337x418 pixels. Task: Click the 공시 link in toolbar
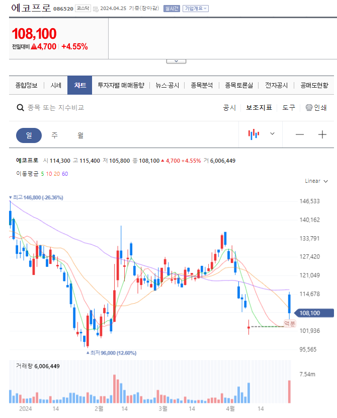click(x=229, y=108)
